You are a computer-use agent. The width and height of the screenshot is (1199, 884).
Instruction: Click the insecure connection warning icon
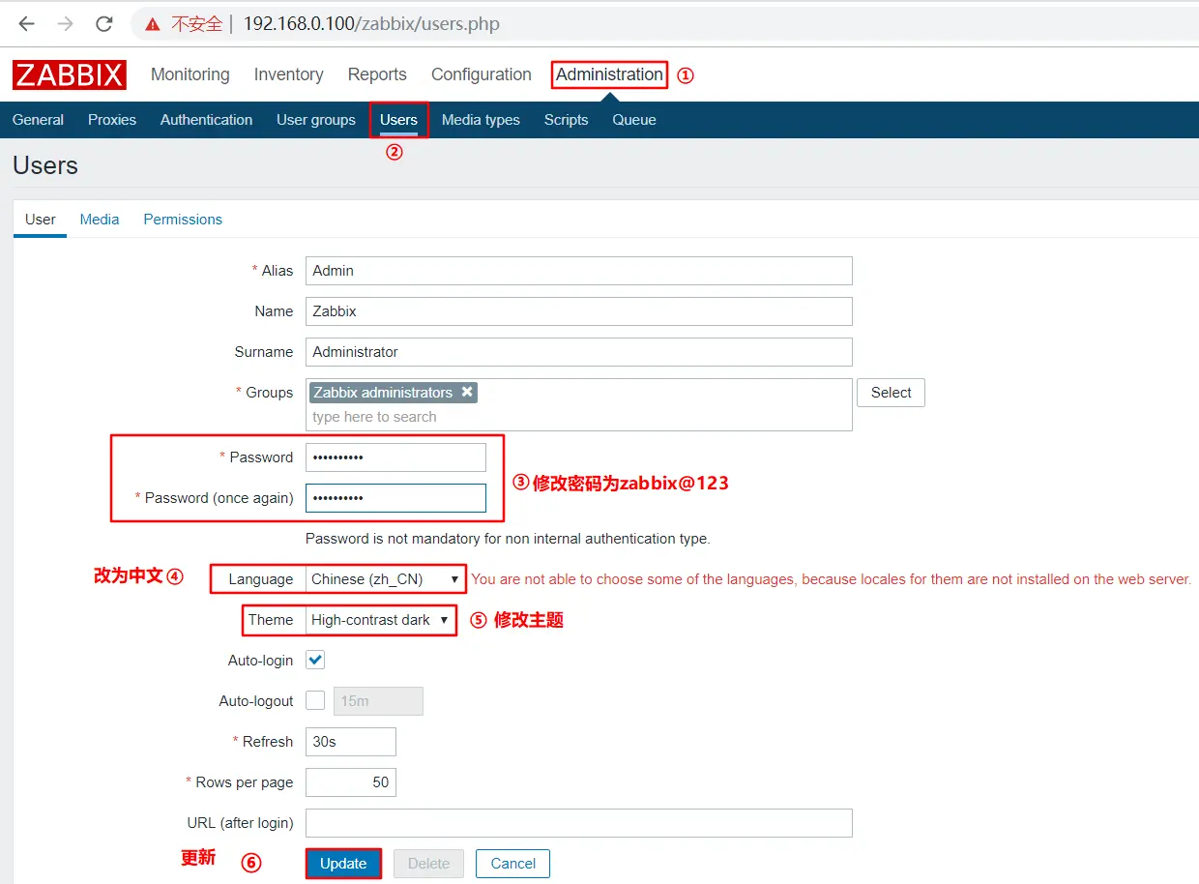click(x=153, y=24)
